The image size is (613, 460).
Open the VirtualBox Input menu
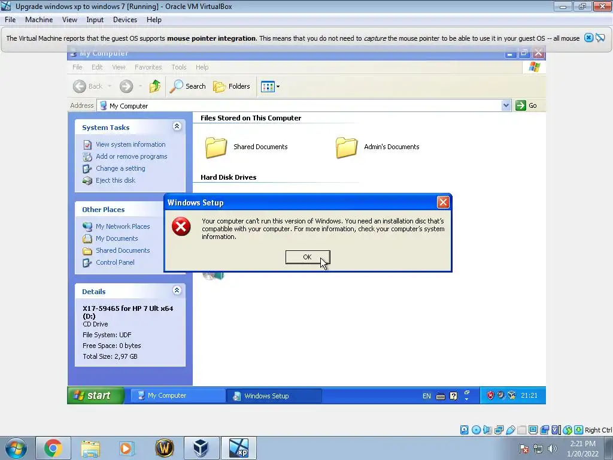tap(95, 20)
